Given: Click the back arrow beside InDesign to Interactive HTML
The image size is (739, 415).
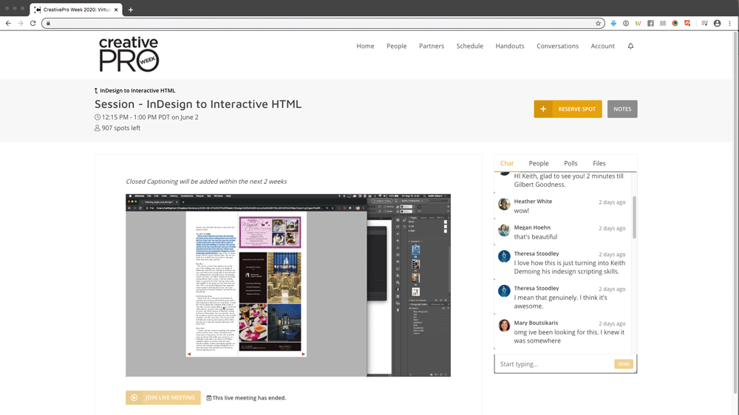Looking at the screenshot, I should pyautogui.click(x=96, y=90).
